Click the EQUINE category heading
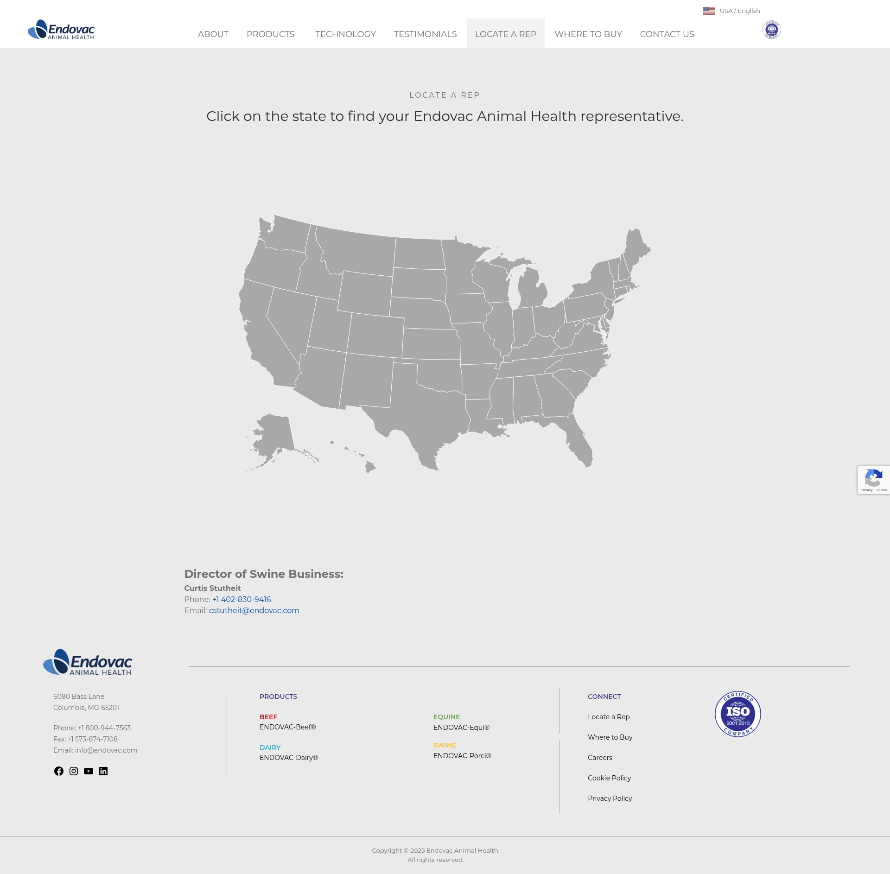Screen dimensions: 890x874 tap(446, 717)
